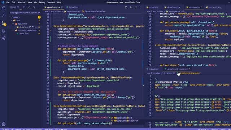Open the Debug menu
Screen dimensions: 231x130
click(x=42, y=3)
